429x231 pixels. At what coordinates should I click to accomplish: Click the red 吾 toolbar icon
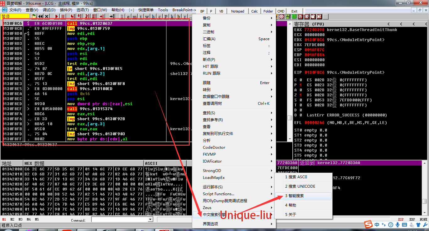pyautogui.click(x=300, y=16)
